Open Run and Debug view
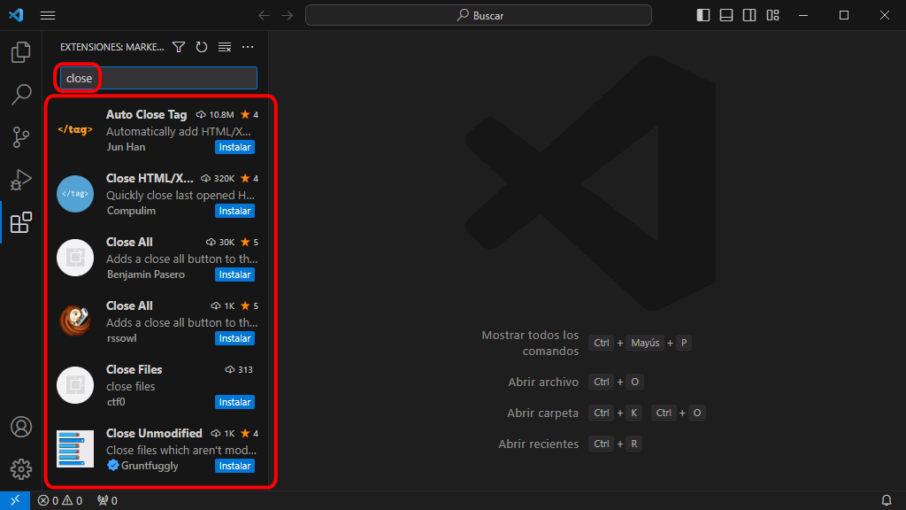 (21, 180)
